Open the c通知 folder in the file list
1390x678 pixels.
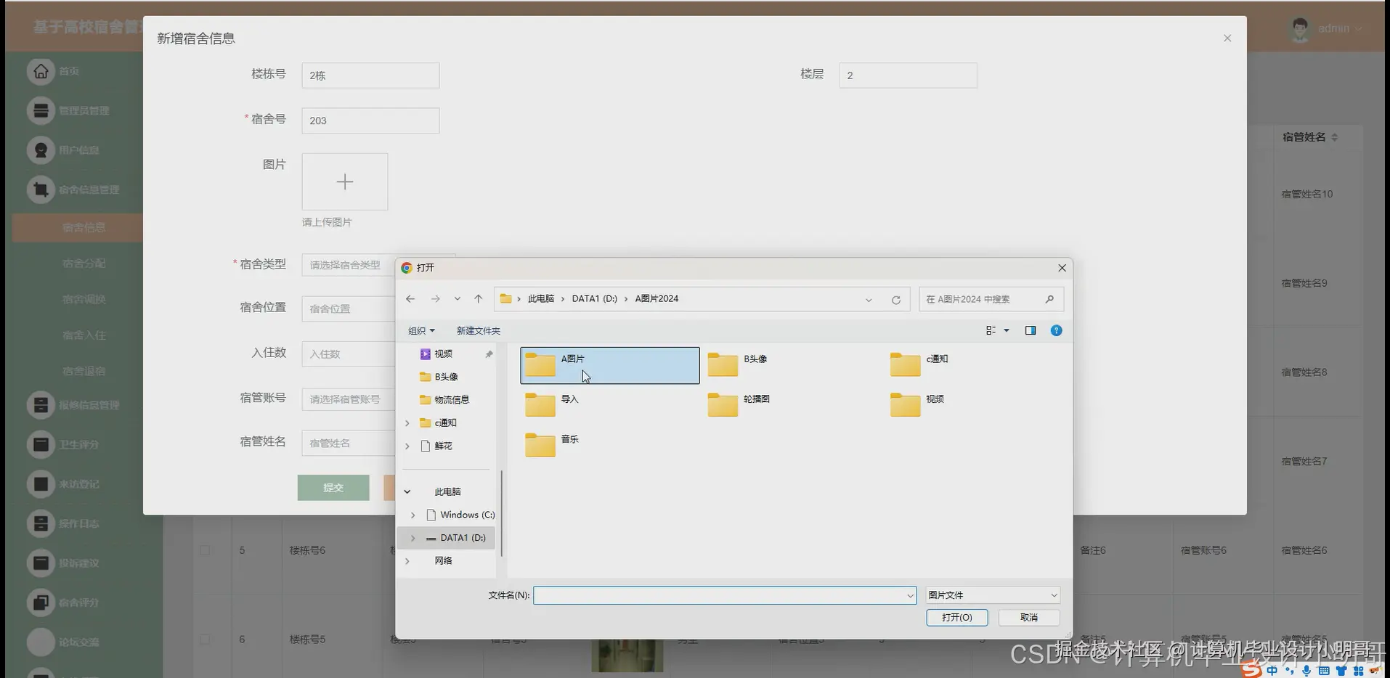[919, 364]
